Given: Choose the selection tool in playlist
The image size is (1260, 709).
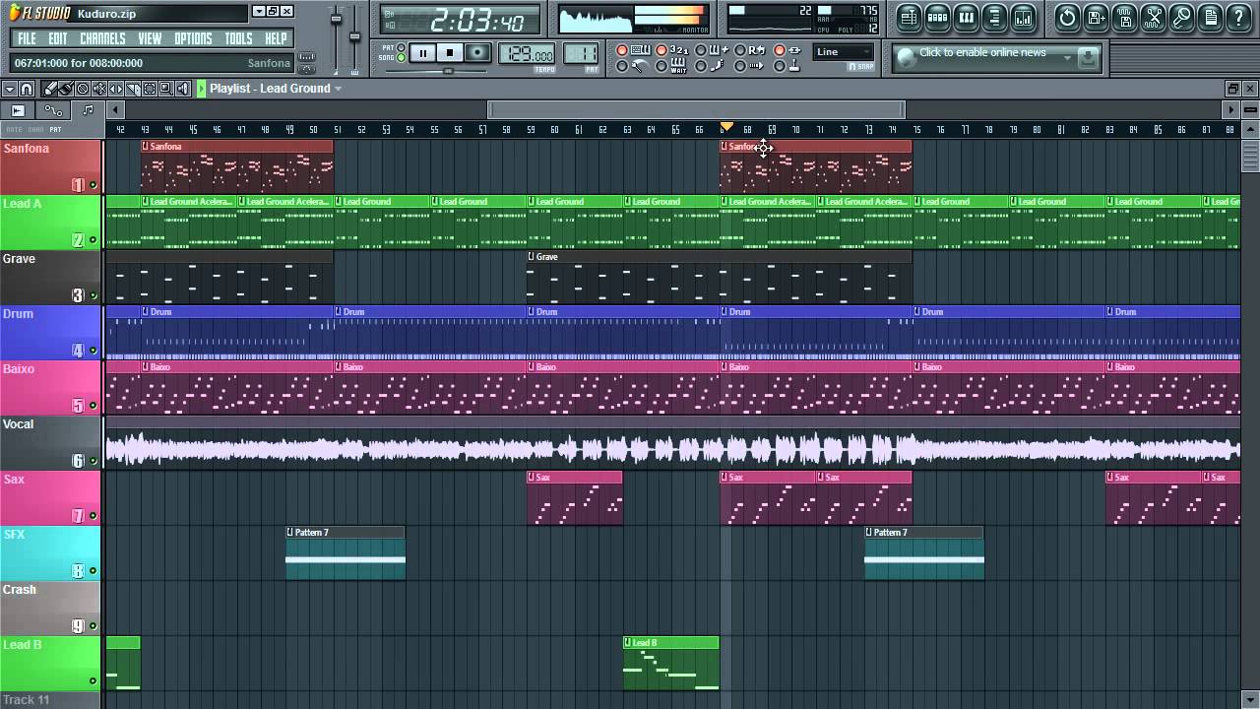Looking at the screenshot, I should [150, 89].
